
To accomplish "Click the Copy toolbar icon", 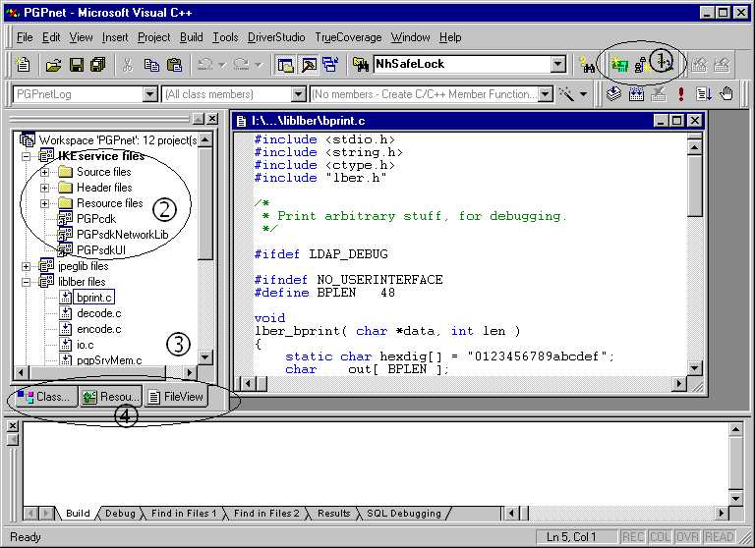I will pyautogui.click(x=151, y=65).
